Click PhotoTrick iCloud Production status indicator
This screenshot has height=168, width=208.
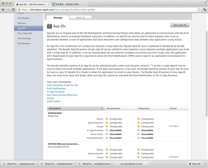pyautogui.click(x=138, y=126)
